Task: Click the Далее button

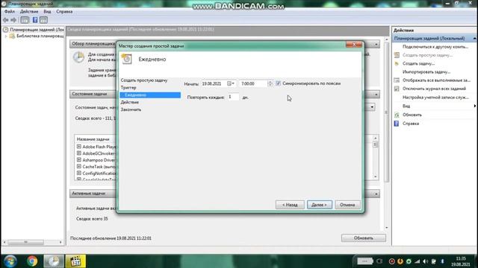Action: point(319,205)
